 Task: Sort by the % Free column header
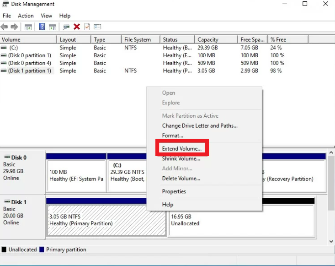pyautogui.click(x=288, y=39)
